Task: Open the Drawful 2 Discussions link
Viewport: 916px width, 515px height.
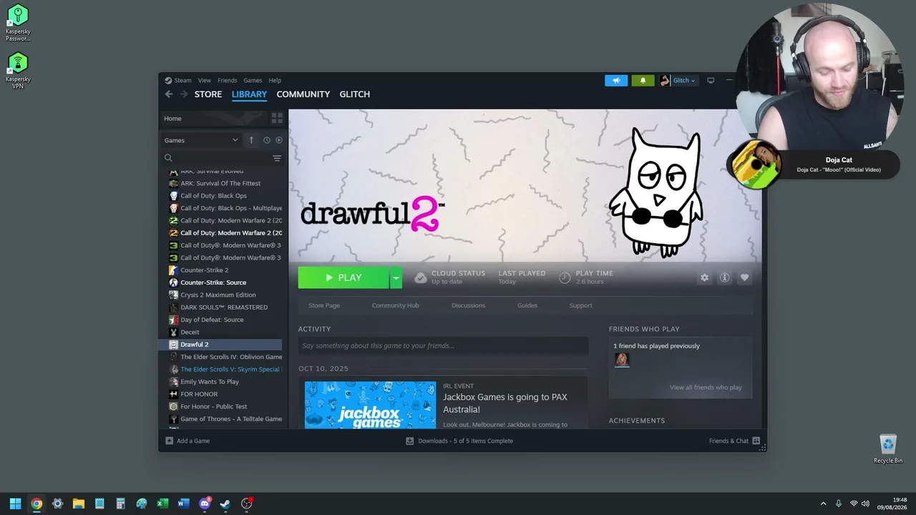Action: pyautogui.click(x=469, y=305)
